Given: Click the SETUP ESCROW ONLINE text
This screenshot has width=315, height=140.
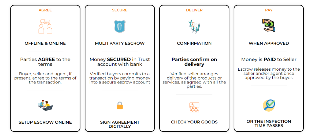Looking at the screenshot, I should (x=45, y=122).
